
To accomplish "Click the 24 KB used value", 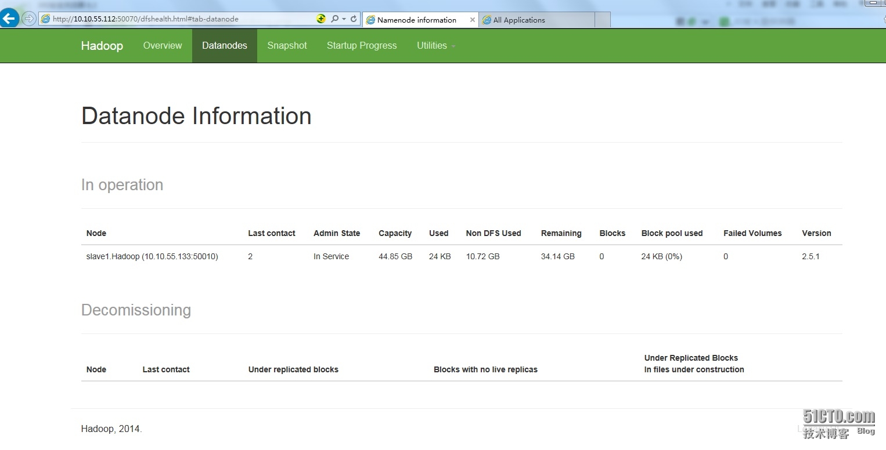I will pyautogui.click(x=440, y=256).
